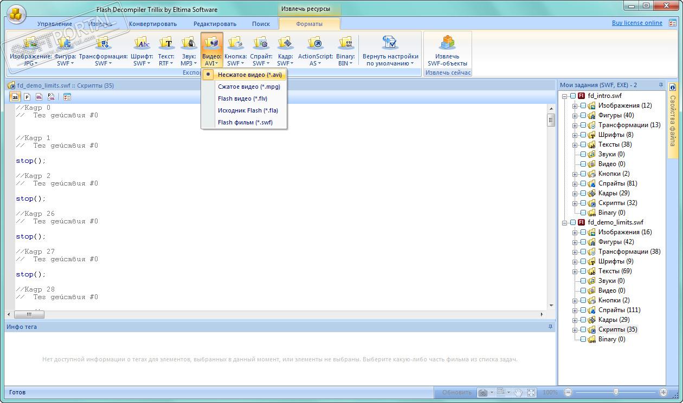
Task: Open Изображение JPG export format button
Action: click(x=30, y=51)
